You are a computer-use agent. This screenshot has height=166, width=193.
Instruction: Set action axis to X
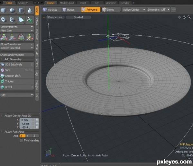pyautogui.click(x=23, y=136)
